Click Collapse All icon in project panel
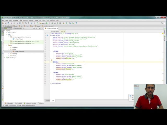 tap(37, 28)
